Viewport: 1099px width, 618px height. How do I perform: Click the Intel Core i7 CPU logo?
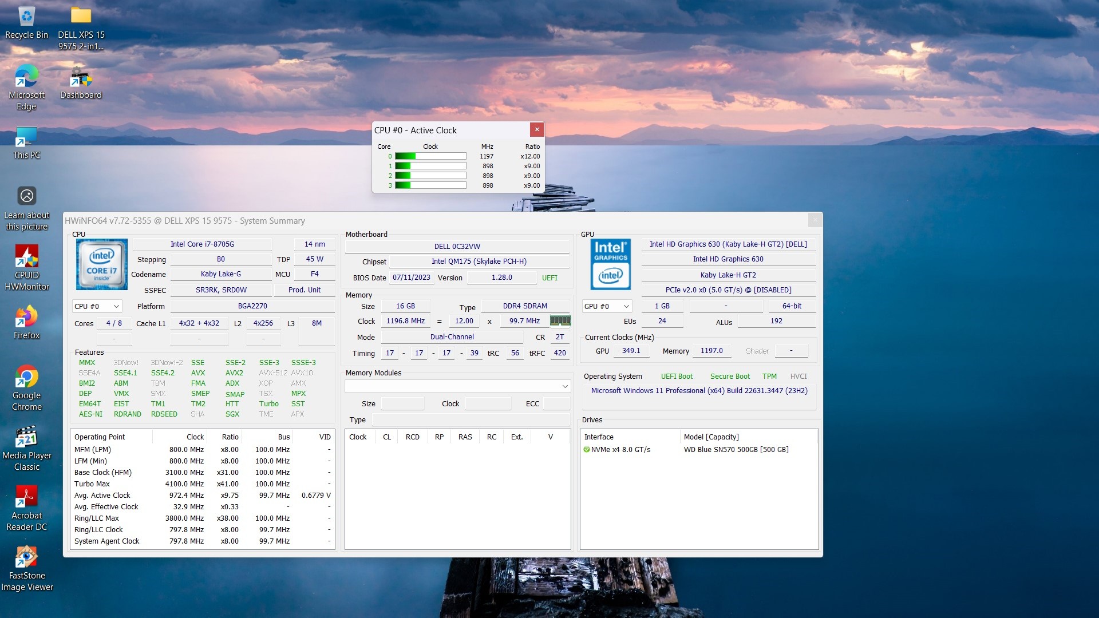pos(101,264)
